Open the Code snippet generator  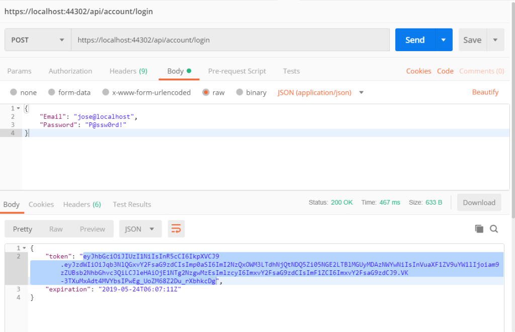[x=445, y=71]
